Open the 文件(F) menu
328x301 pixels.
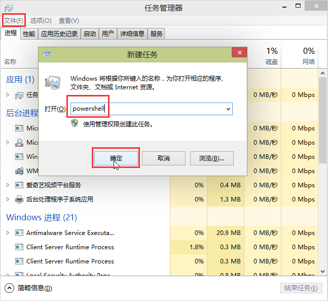(x=13, y=21)
